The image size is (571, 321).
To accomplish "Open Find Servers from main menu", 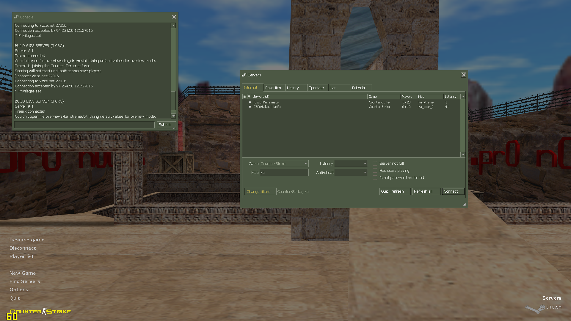I will click(x=25, y=281).
